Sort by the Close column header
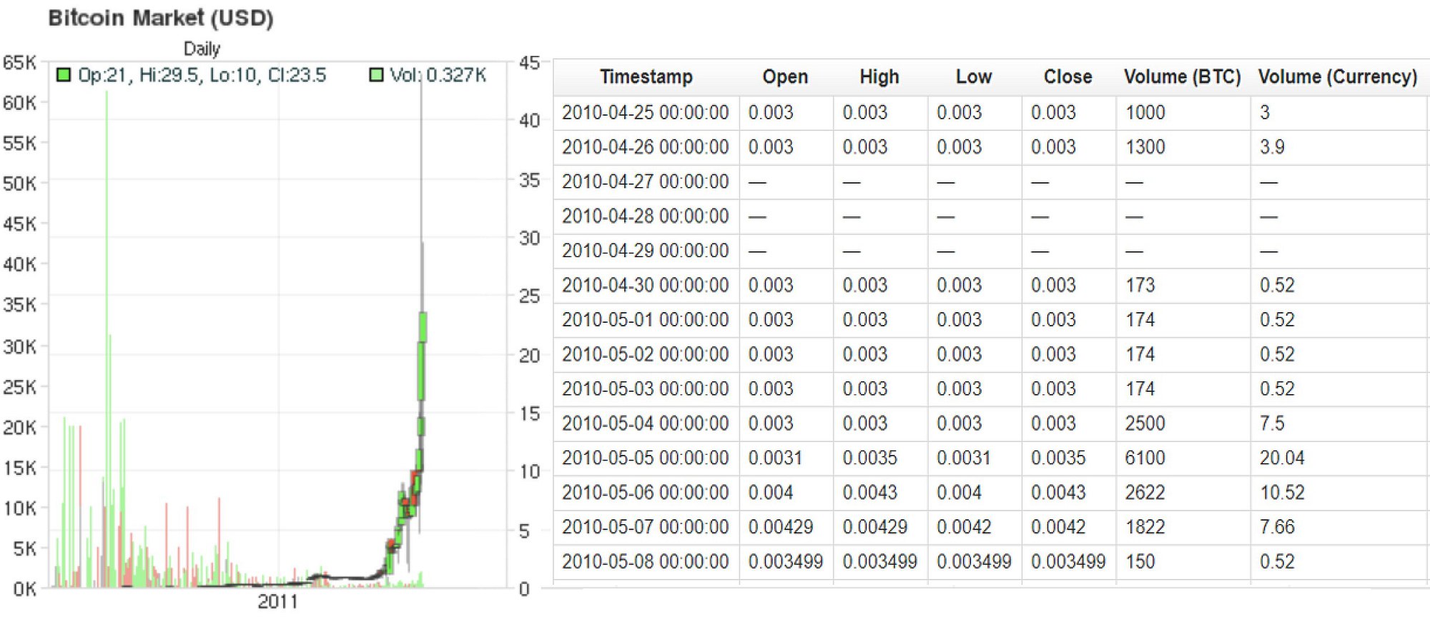The width and height of the screenshot is (1430, 617). pos(1068,77)
